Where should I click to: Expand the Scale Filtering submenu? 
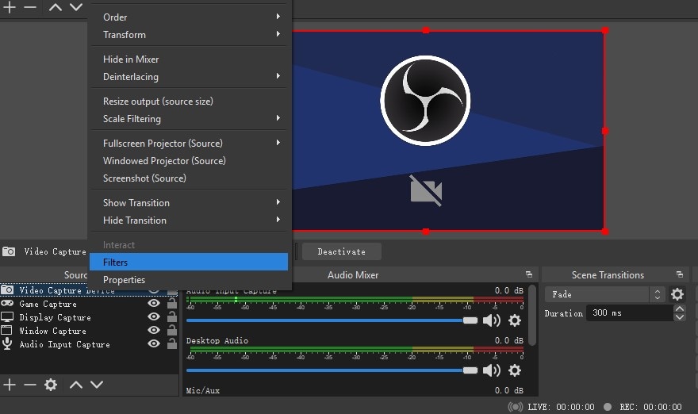tap(189, 119)
